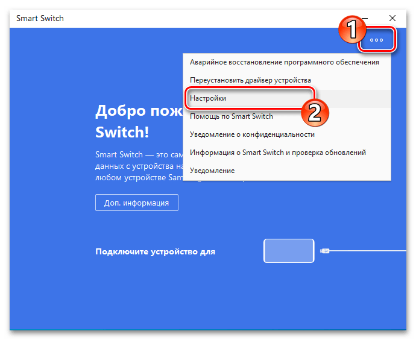Click the Smart Switch window title
Viewport: 416px width, 340px height.
(x=40, y=18)
